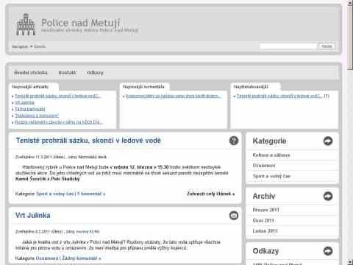Open the Úvodní stránka menu item

(x=31, y=73)
